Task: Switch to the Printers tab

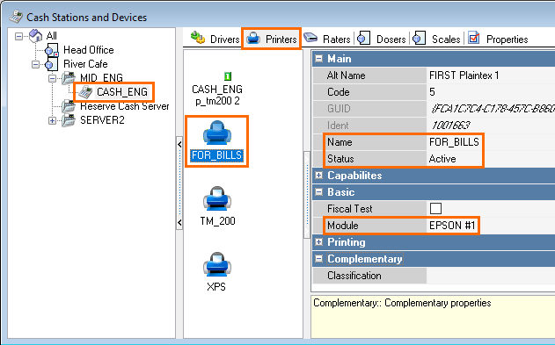Action: (272, 39)
